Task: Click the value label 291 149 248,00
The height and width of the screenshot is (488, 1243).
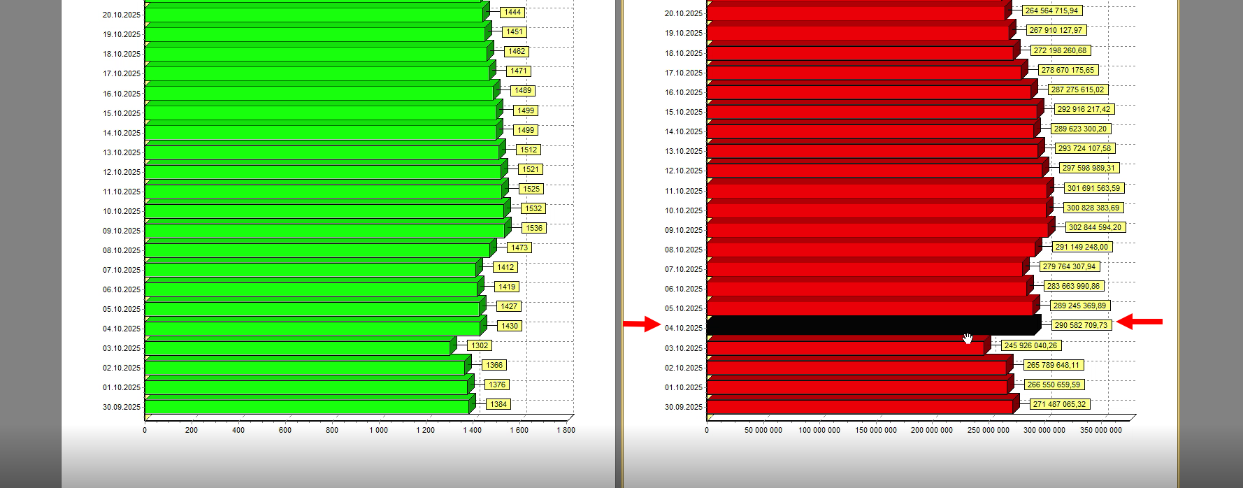Action: pyautogui.click(x=1082, y=247)
